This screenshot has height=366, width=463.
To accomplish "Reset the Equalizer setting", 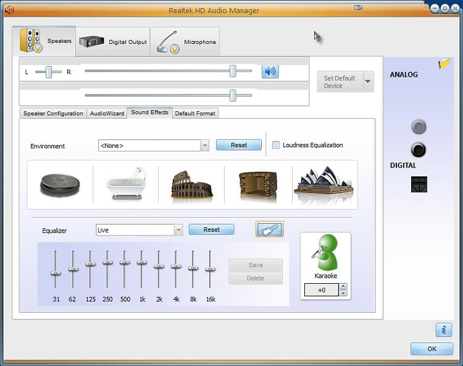I will point(211,230).
